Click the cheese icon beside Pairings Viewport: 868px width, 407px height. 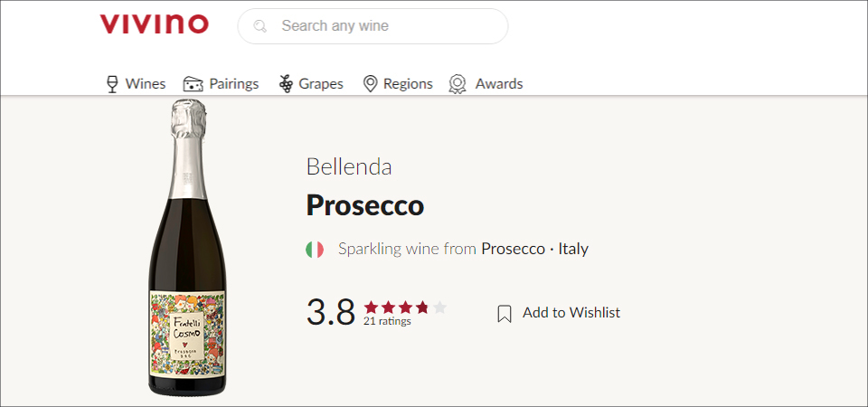193,84
